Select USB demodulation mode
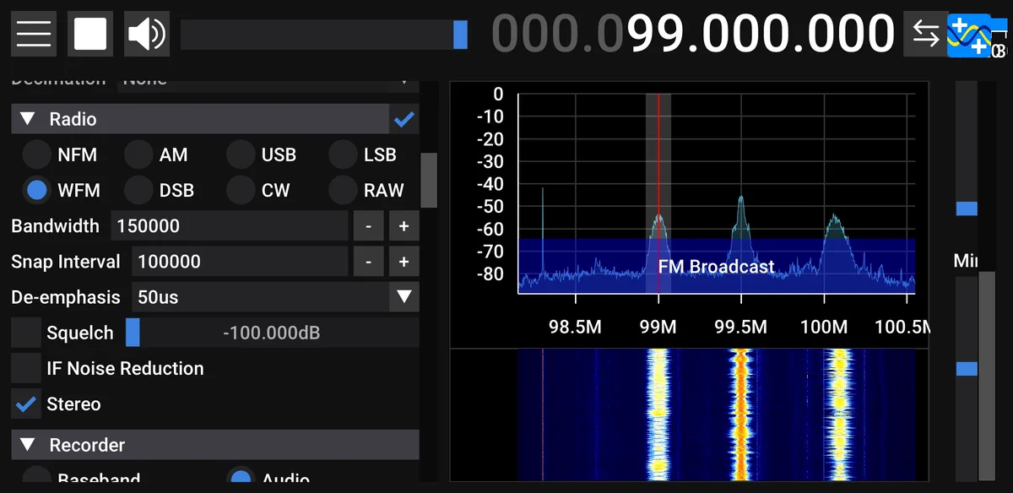1013x493 pixels. [241, 154]
